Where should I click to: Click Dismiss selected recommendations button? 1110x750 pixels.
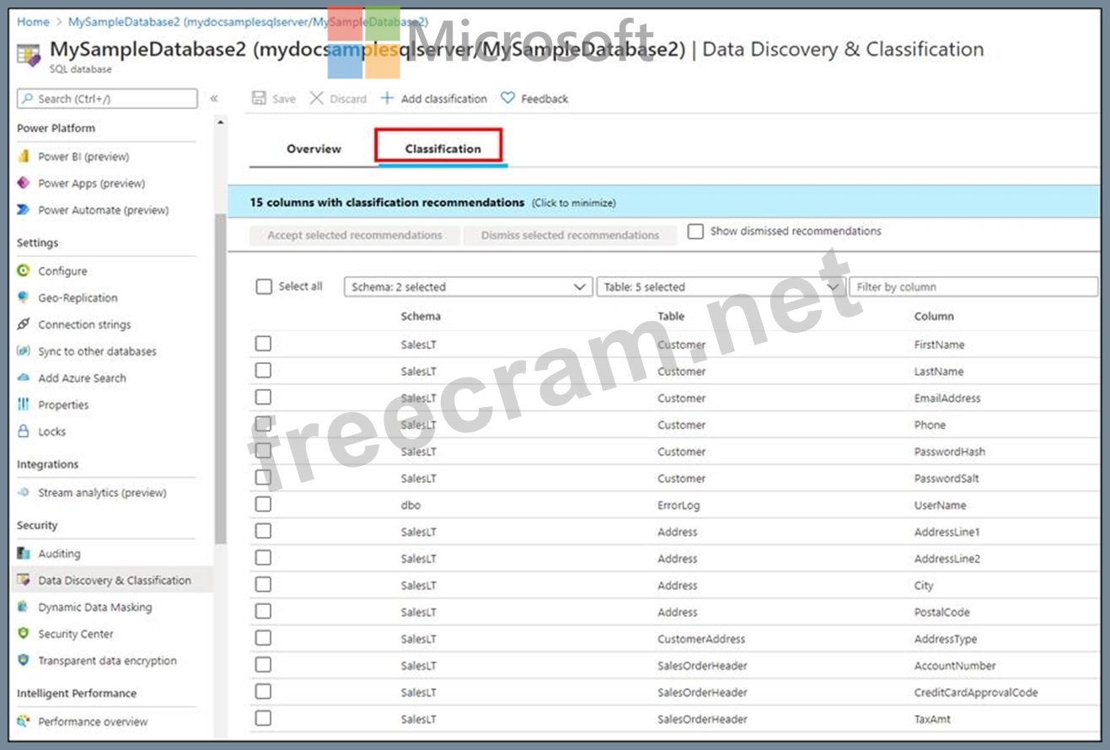pyautogui.click(x=570, y=235)
